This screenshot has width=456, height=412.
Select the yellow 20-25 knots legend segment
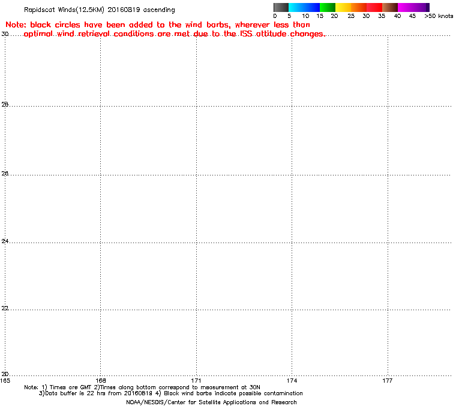[343, 7]
